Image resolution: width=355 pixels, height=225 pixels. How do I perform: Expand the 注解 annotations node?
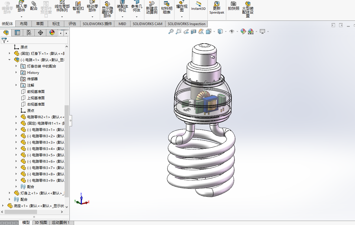coord(16,85)
